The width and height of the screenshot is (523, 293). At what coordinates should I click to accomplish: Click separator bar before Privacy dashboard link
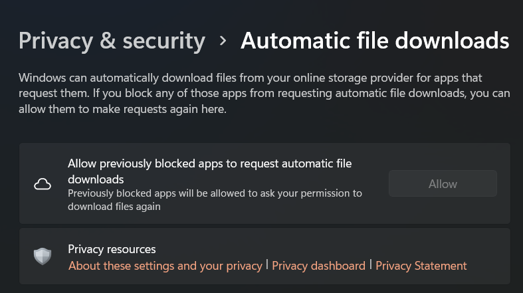click(x=267, y=265)
